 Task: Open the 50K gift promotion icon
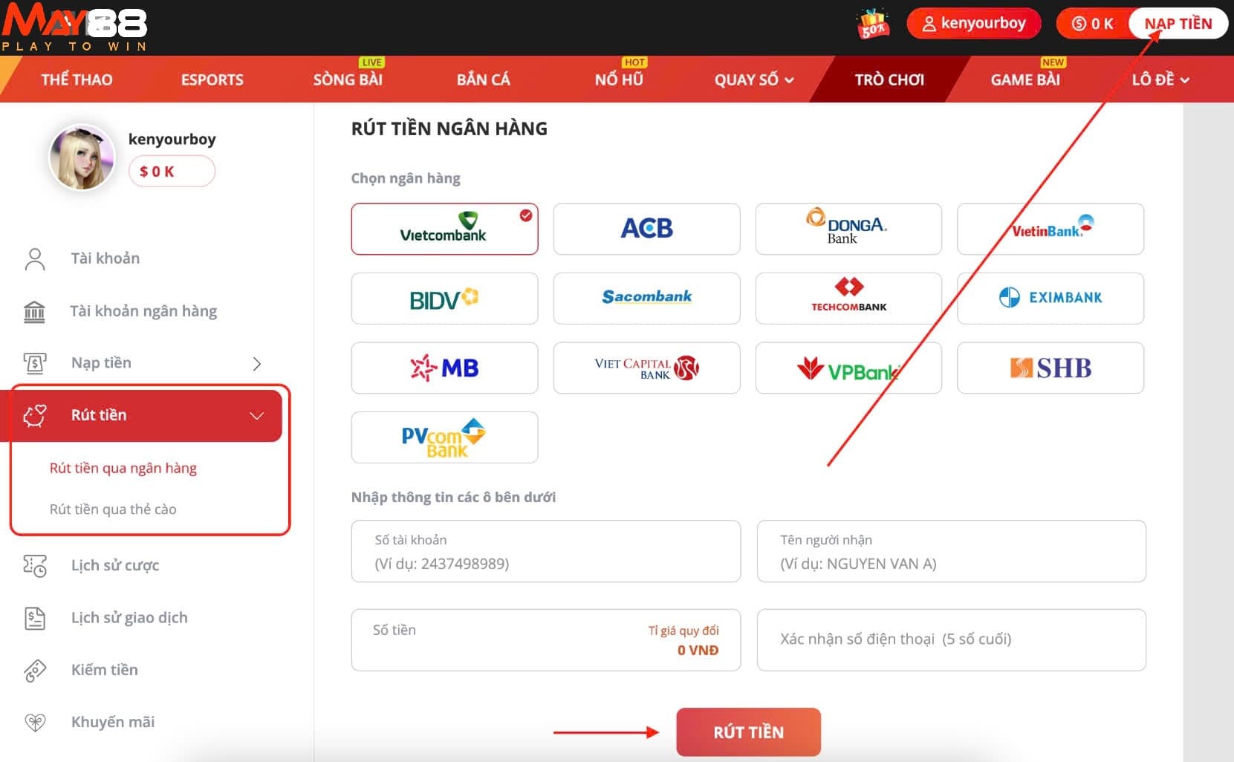[873, 23]
